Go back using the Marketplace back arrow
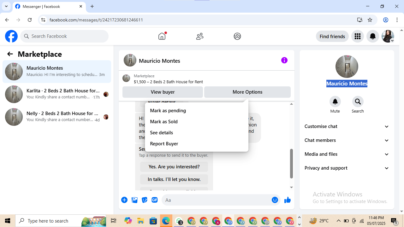 pos(10,54)
